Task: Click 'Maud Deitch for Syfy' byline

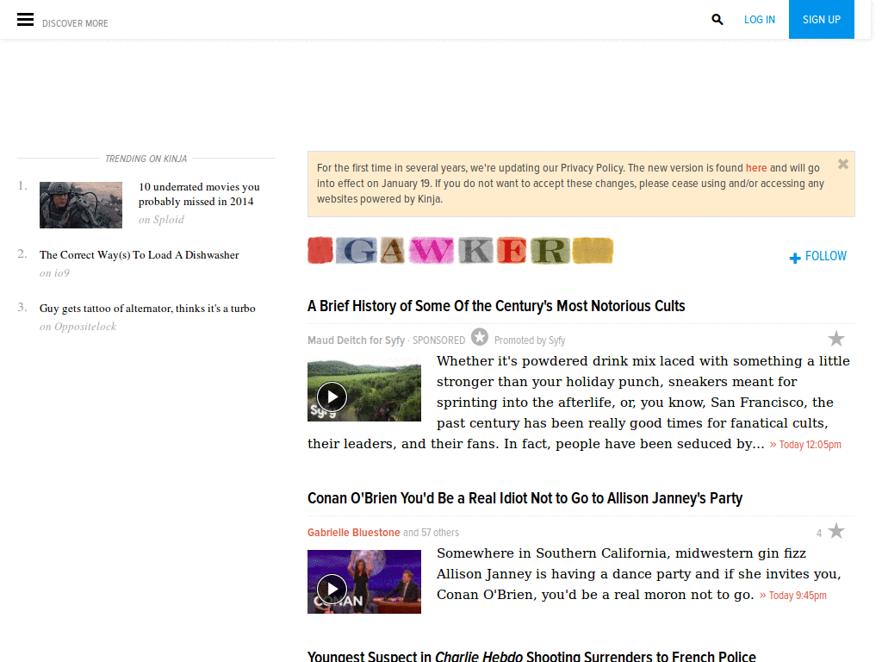Action: pyautogui.click(x=356, y=340)
